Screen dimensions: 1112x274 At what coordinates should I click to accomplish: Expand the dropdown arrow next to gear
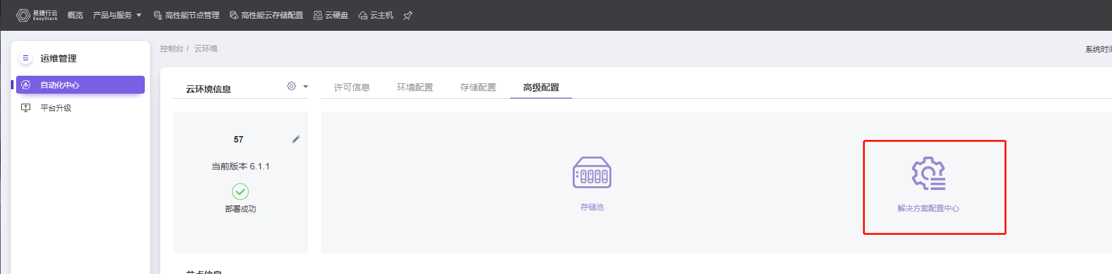point(306,87)
